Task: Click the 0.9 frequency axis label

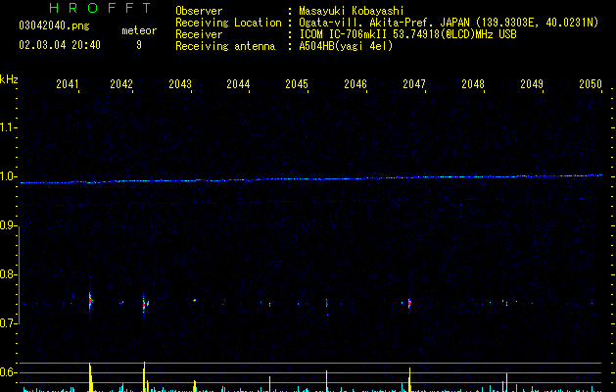Action: (x=8, y=225)
